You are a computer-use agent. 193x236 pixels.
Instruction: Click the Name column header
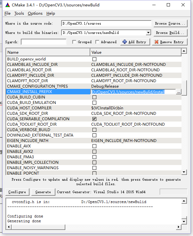[48, 52]
